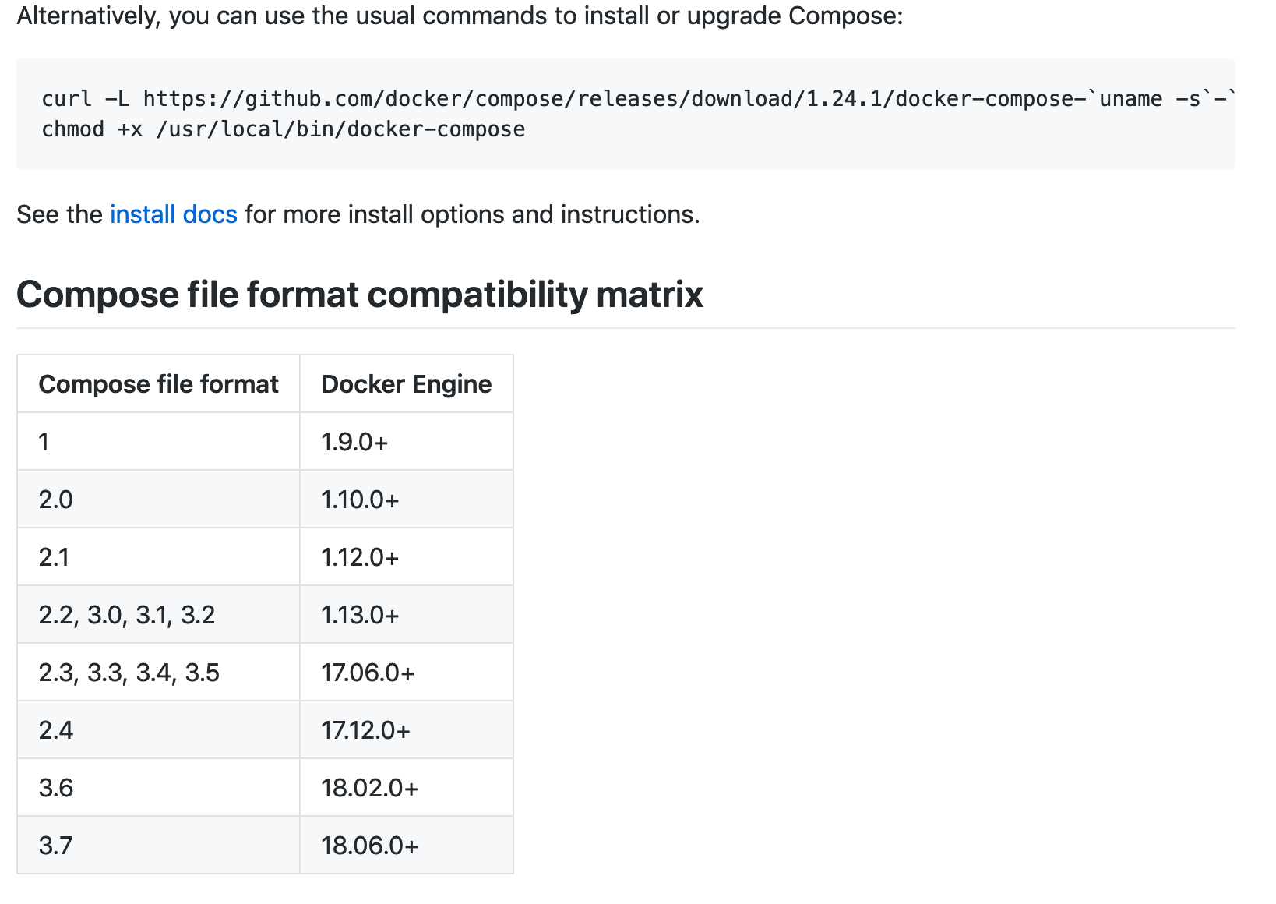
Task: Click the "18.02.0+" Docker Engine cell
Action: [369, 788]
